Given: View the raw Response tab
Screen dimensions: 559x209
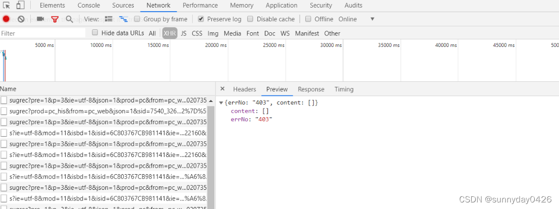Looking at the screenshot, I should point(311,89).
